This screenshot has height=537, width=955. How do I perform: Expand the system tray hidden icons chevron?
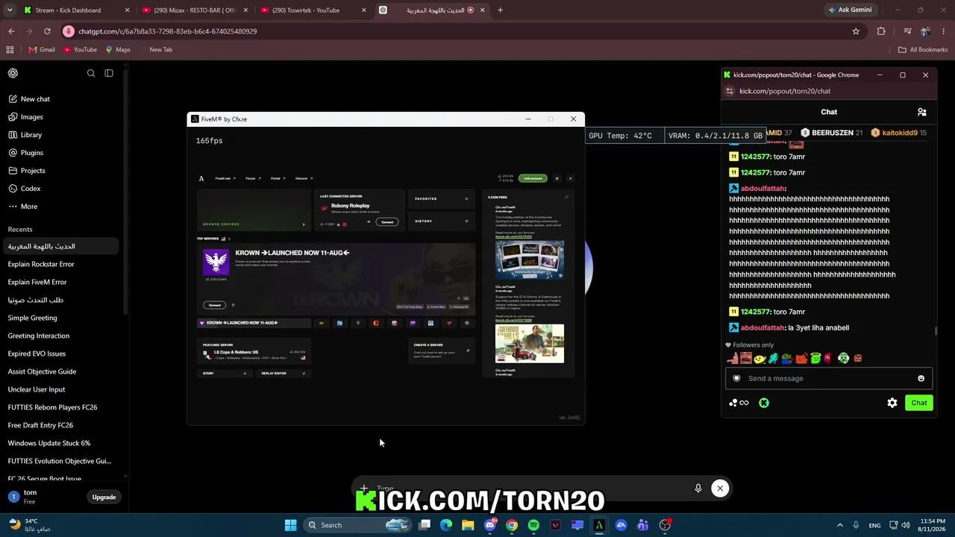(839, 525)
